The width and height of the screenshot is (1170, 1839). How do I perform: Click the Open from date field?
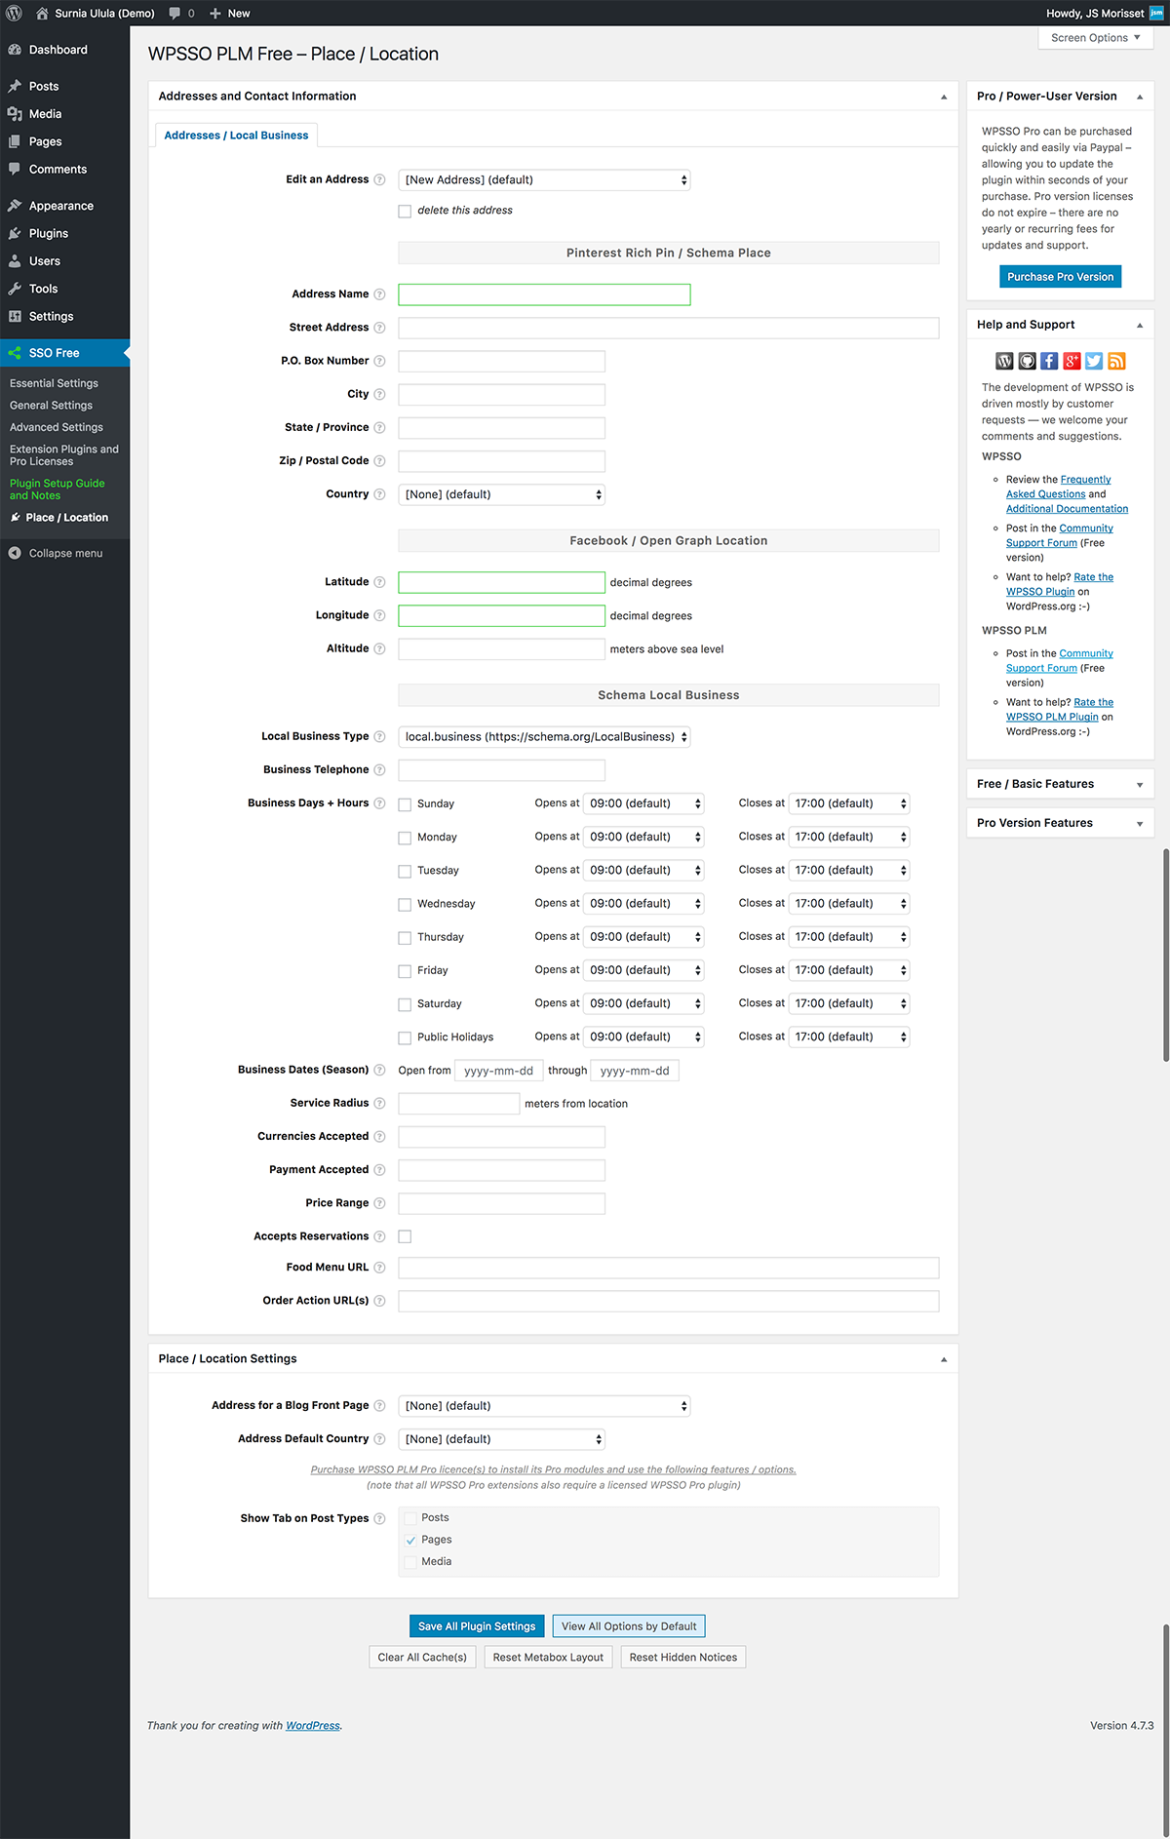click(x=498, y=1071)
